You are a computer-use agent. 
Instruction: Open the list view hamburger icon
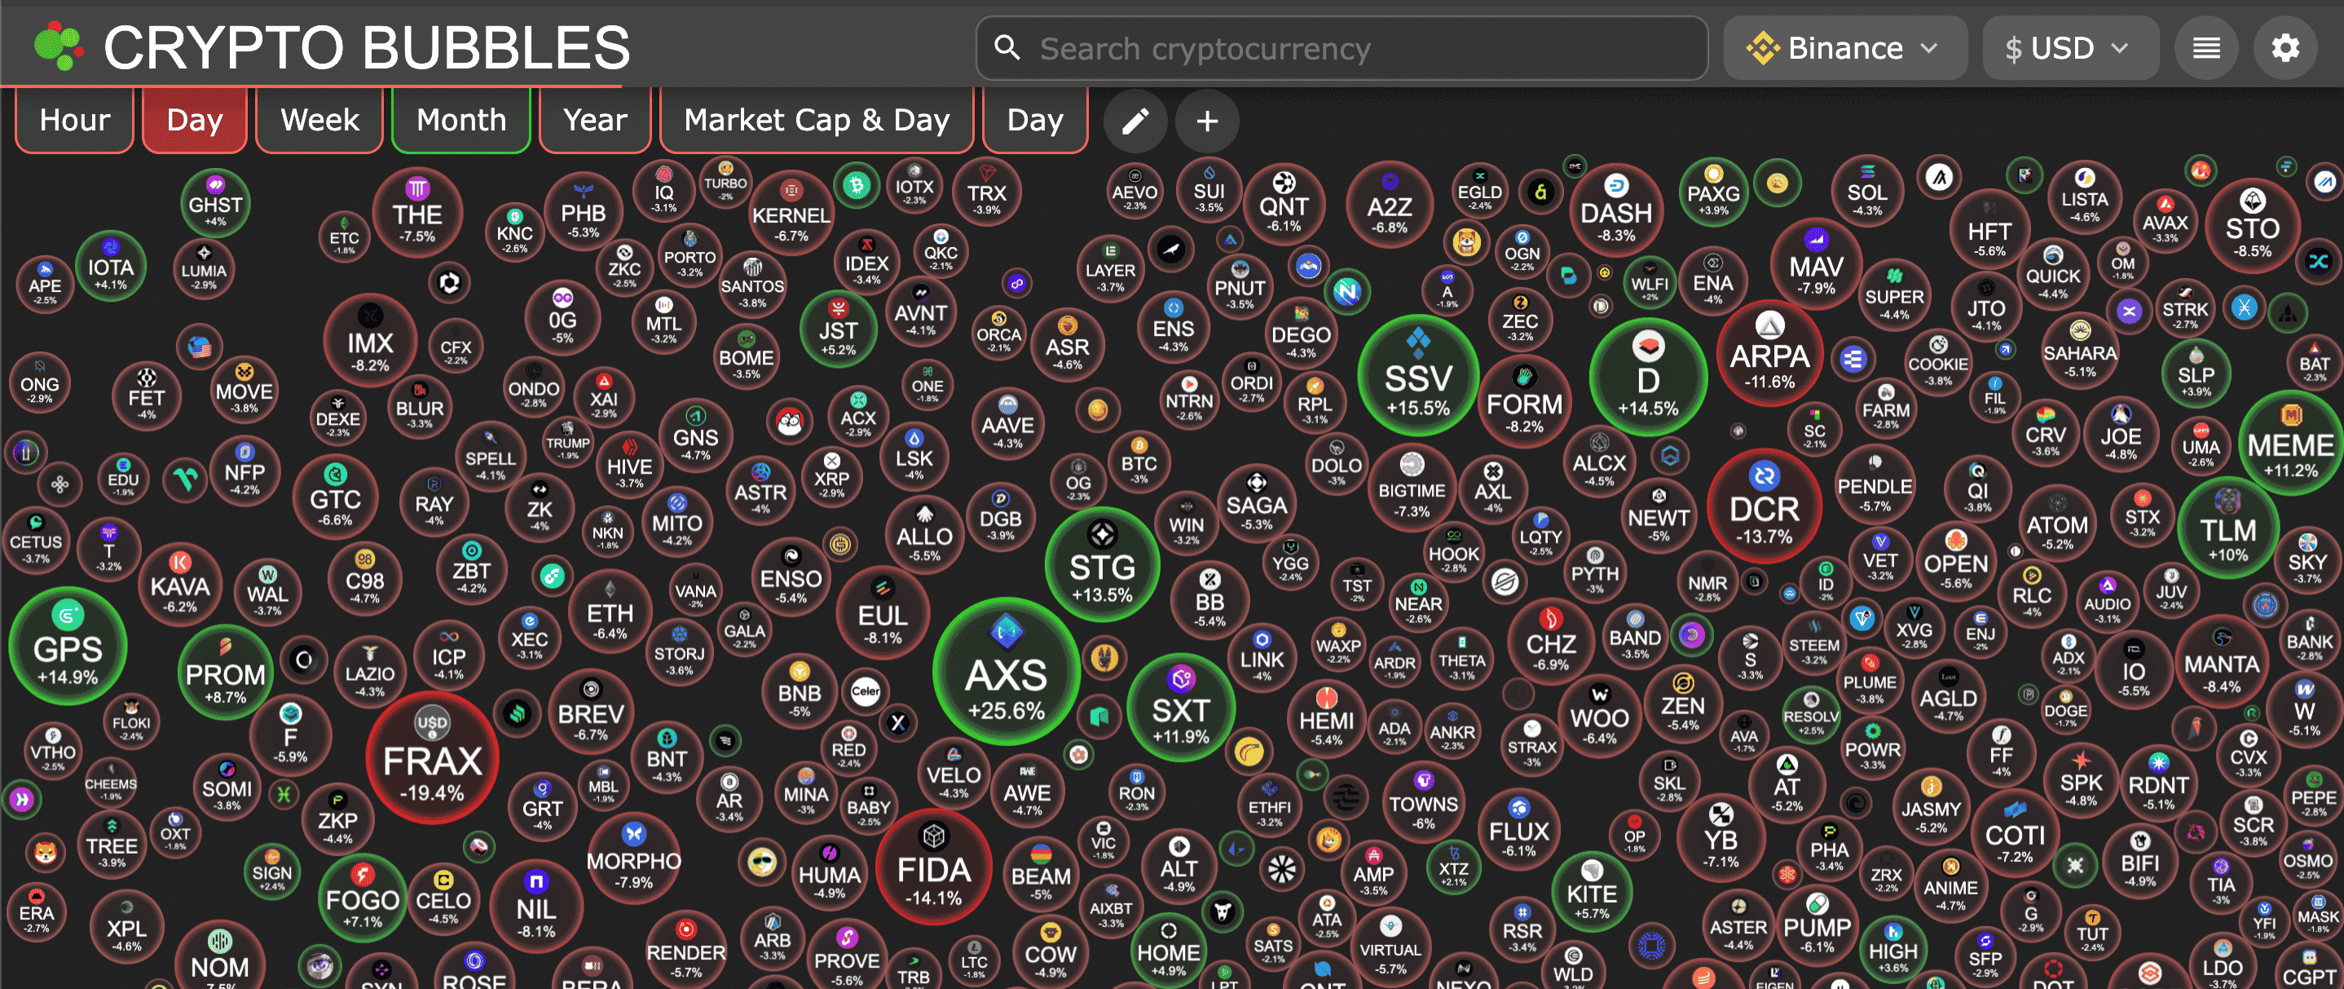tap(2205, 47)
